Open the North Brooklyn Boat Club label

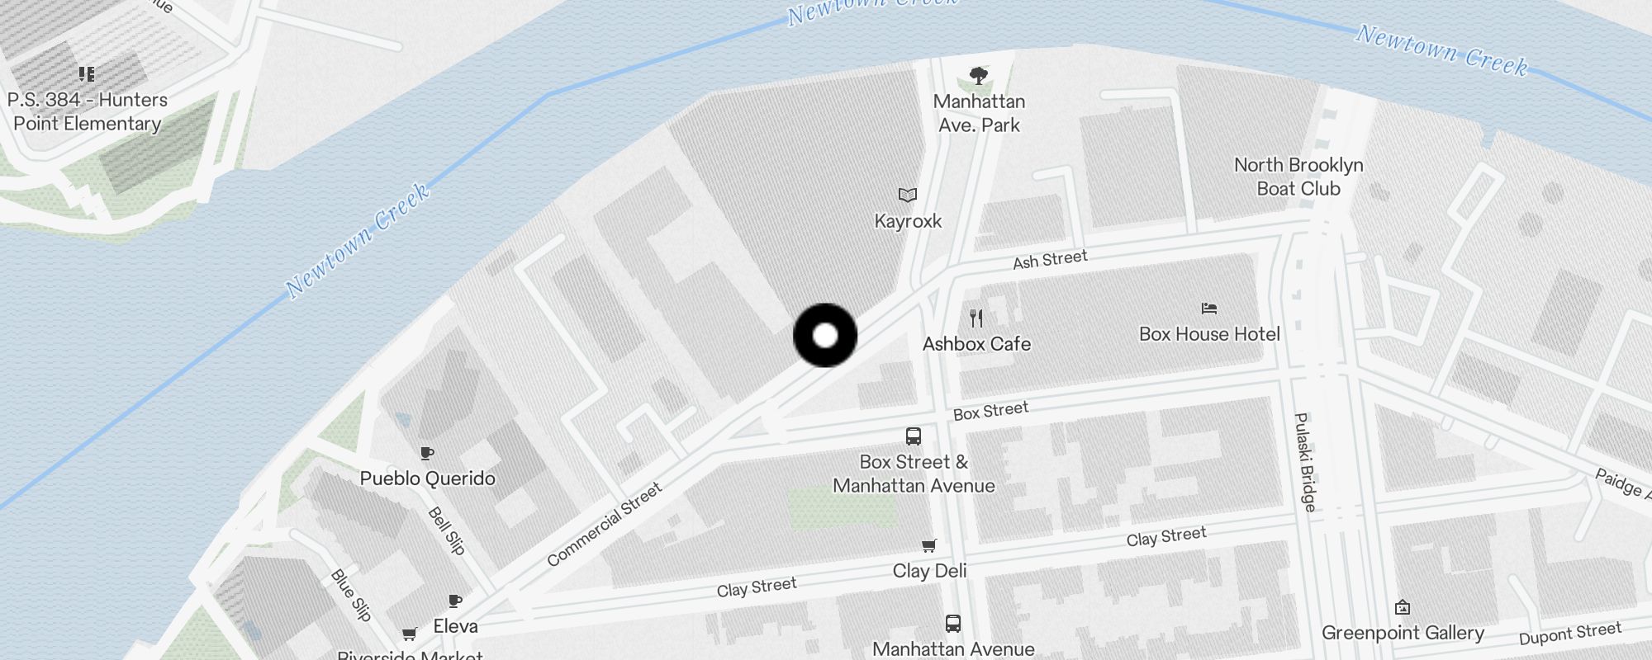pyautogui.click(x=1298, y=177)
